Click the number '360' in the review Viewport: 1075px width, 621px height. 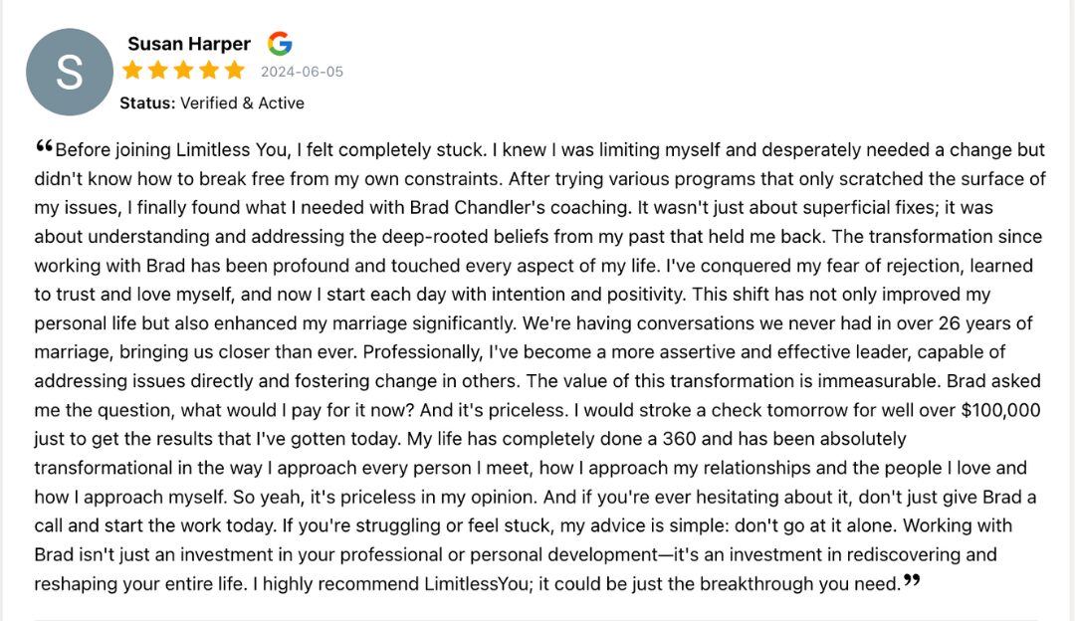point(680,439)
